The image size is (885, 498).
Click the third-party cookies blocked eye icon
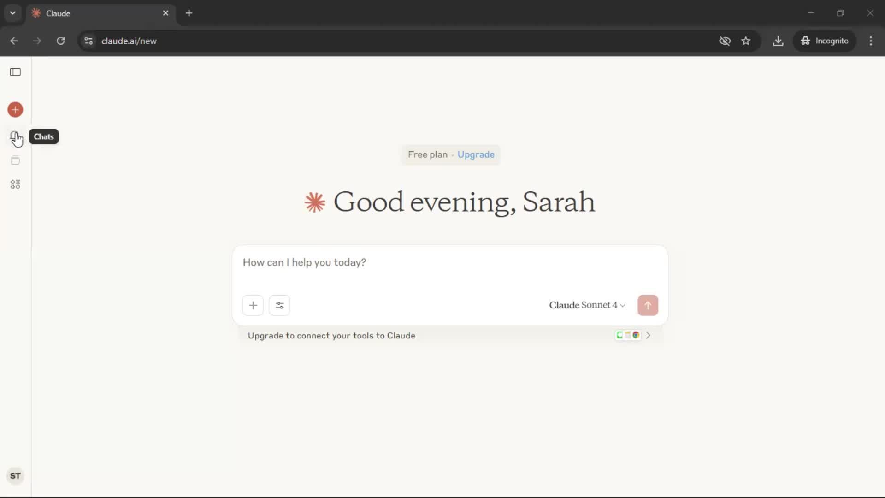(x=725, y=41)
